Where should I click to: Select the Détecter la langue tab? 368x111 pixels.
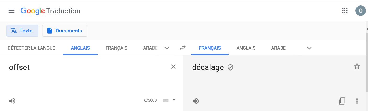31,48
